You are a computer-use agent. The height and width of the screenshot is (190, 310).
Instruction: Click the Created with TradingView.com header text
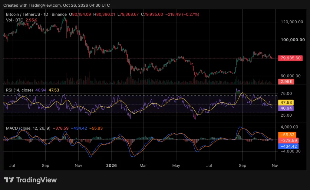pos(57,5)
